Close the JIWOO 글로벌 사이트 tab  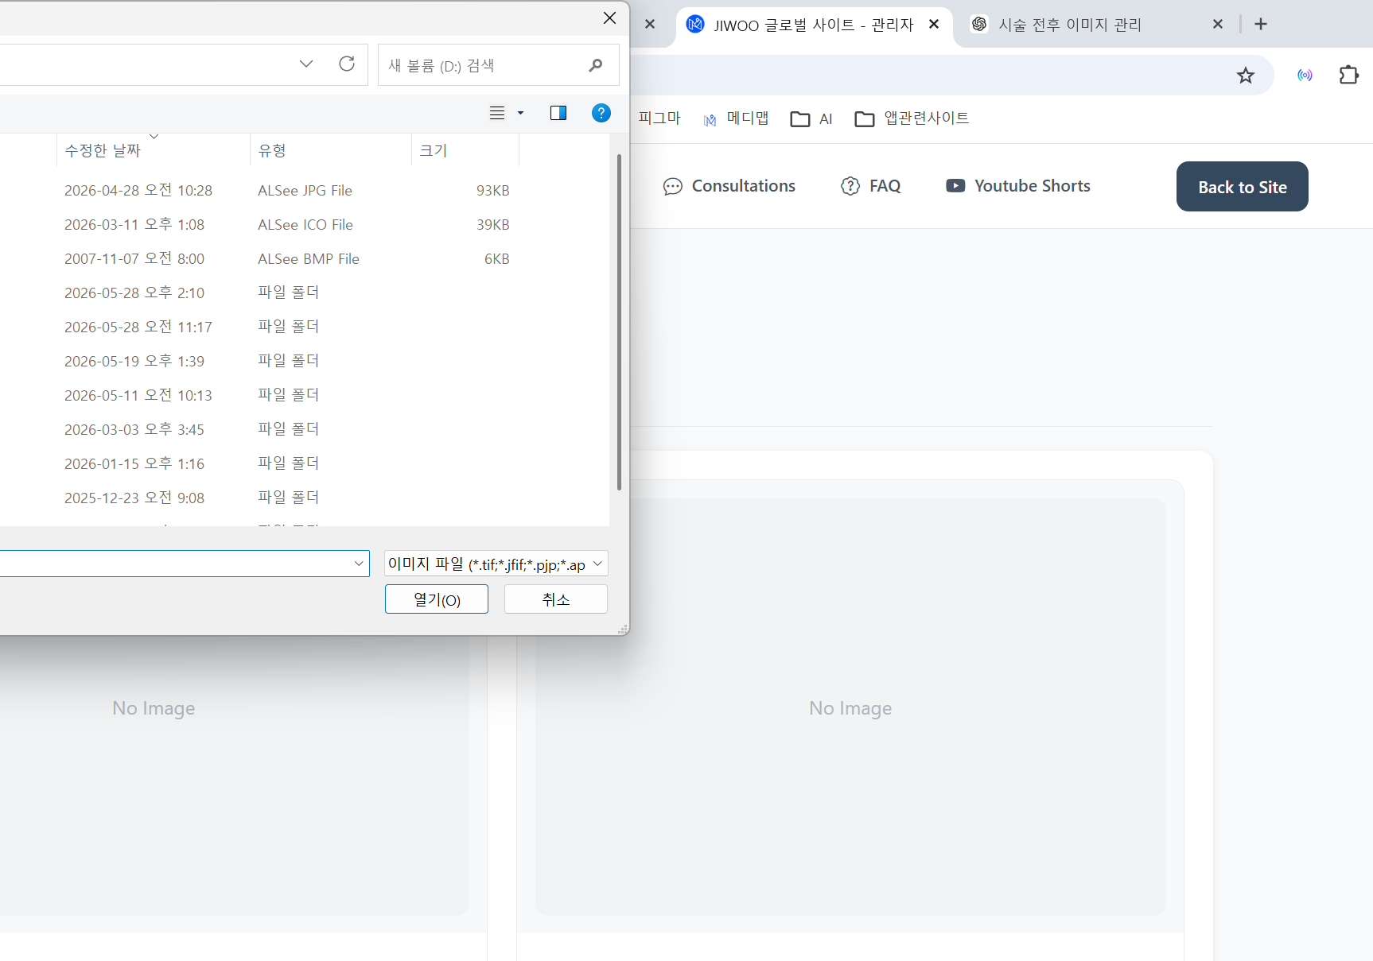tap(934, 25)
